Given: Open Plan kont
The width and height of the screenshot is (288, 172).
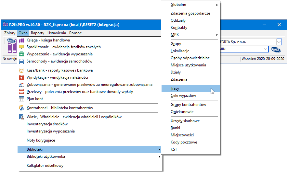Looking at the screenshot, I should tap(90, 99).
